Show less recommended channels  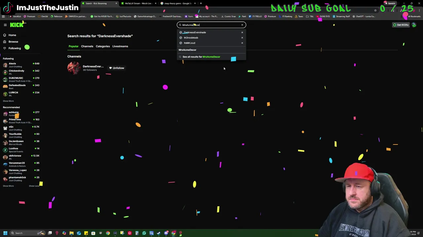point(34,186)
